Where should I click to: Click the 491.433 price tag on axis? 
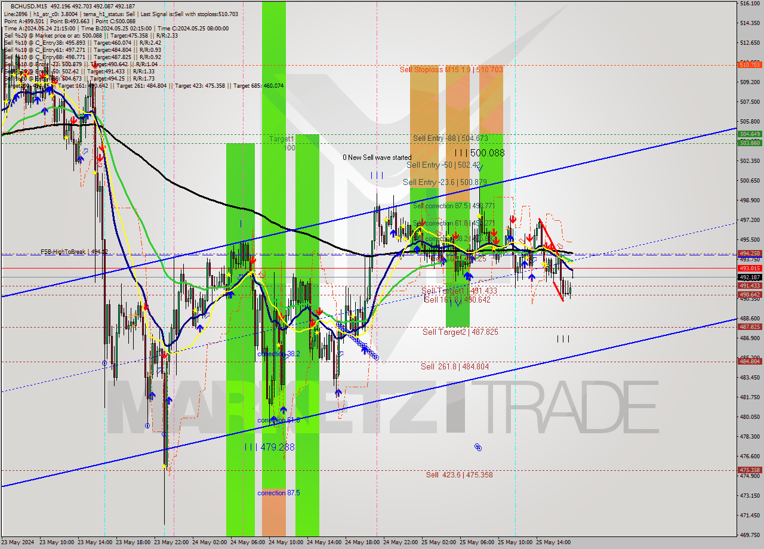tap(750, 286)
